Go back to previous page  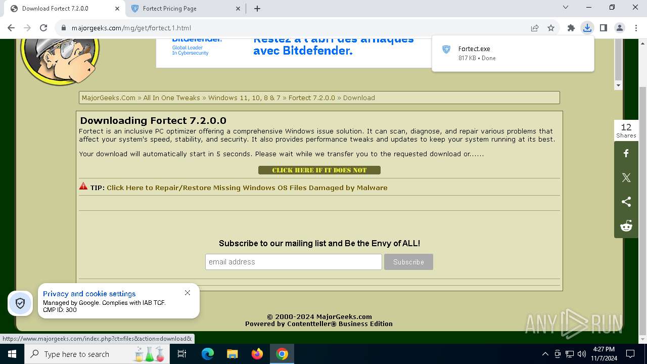11,28
